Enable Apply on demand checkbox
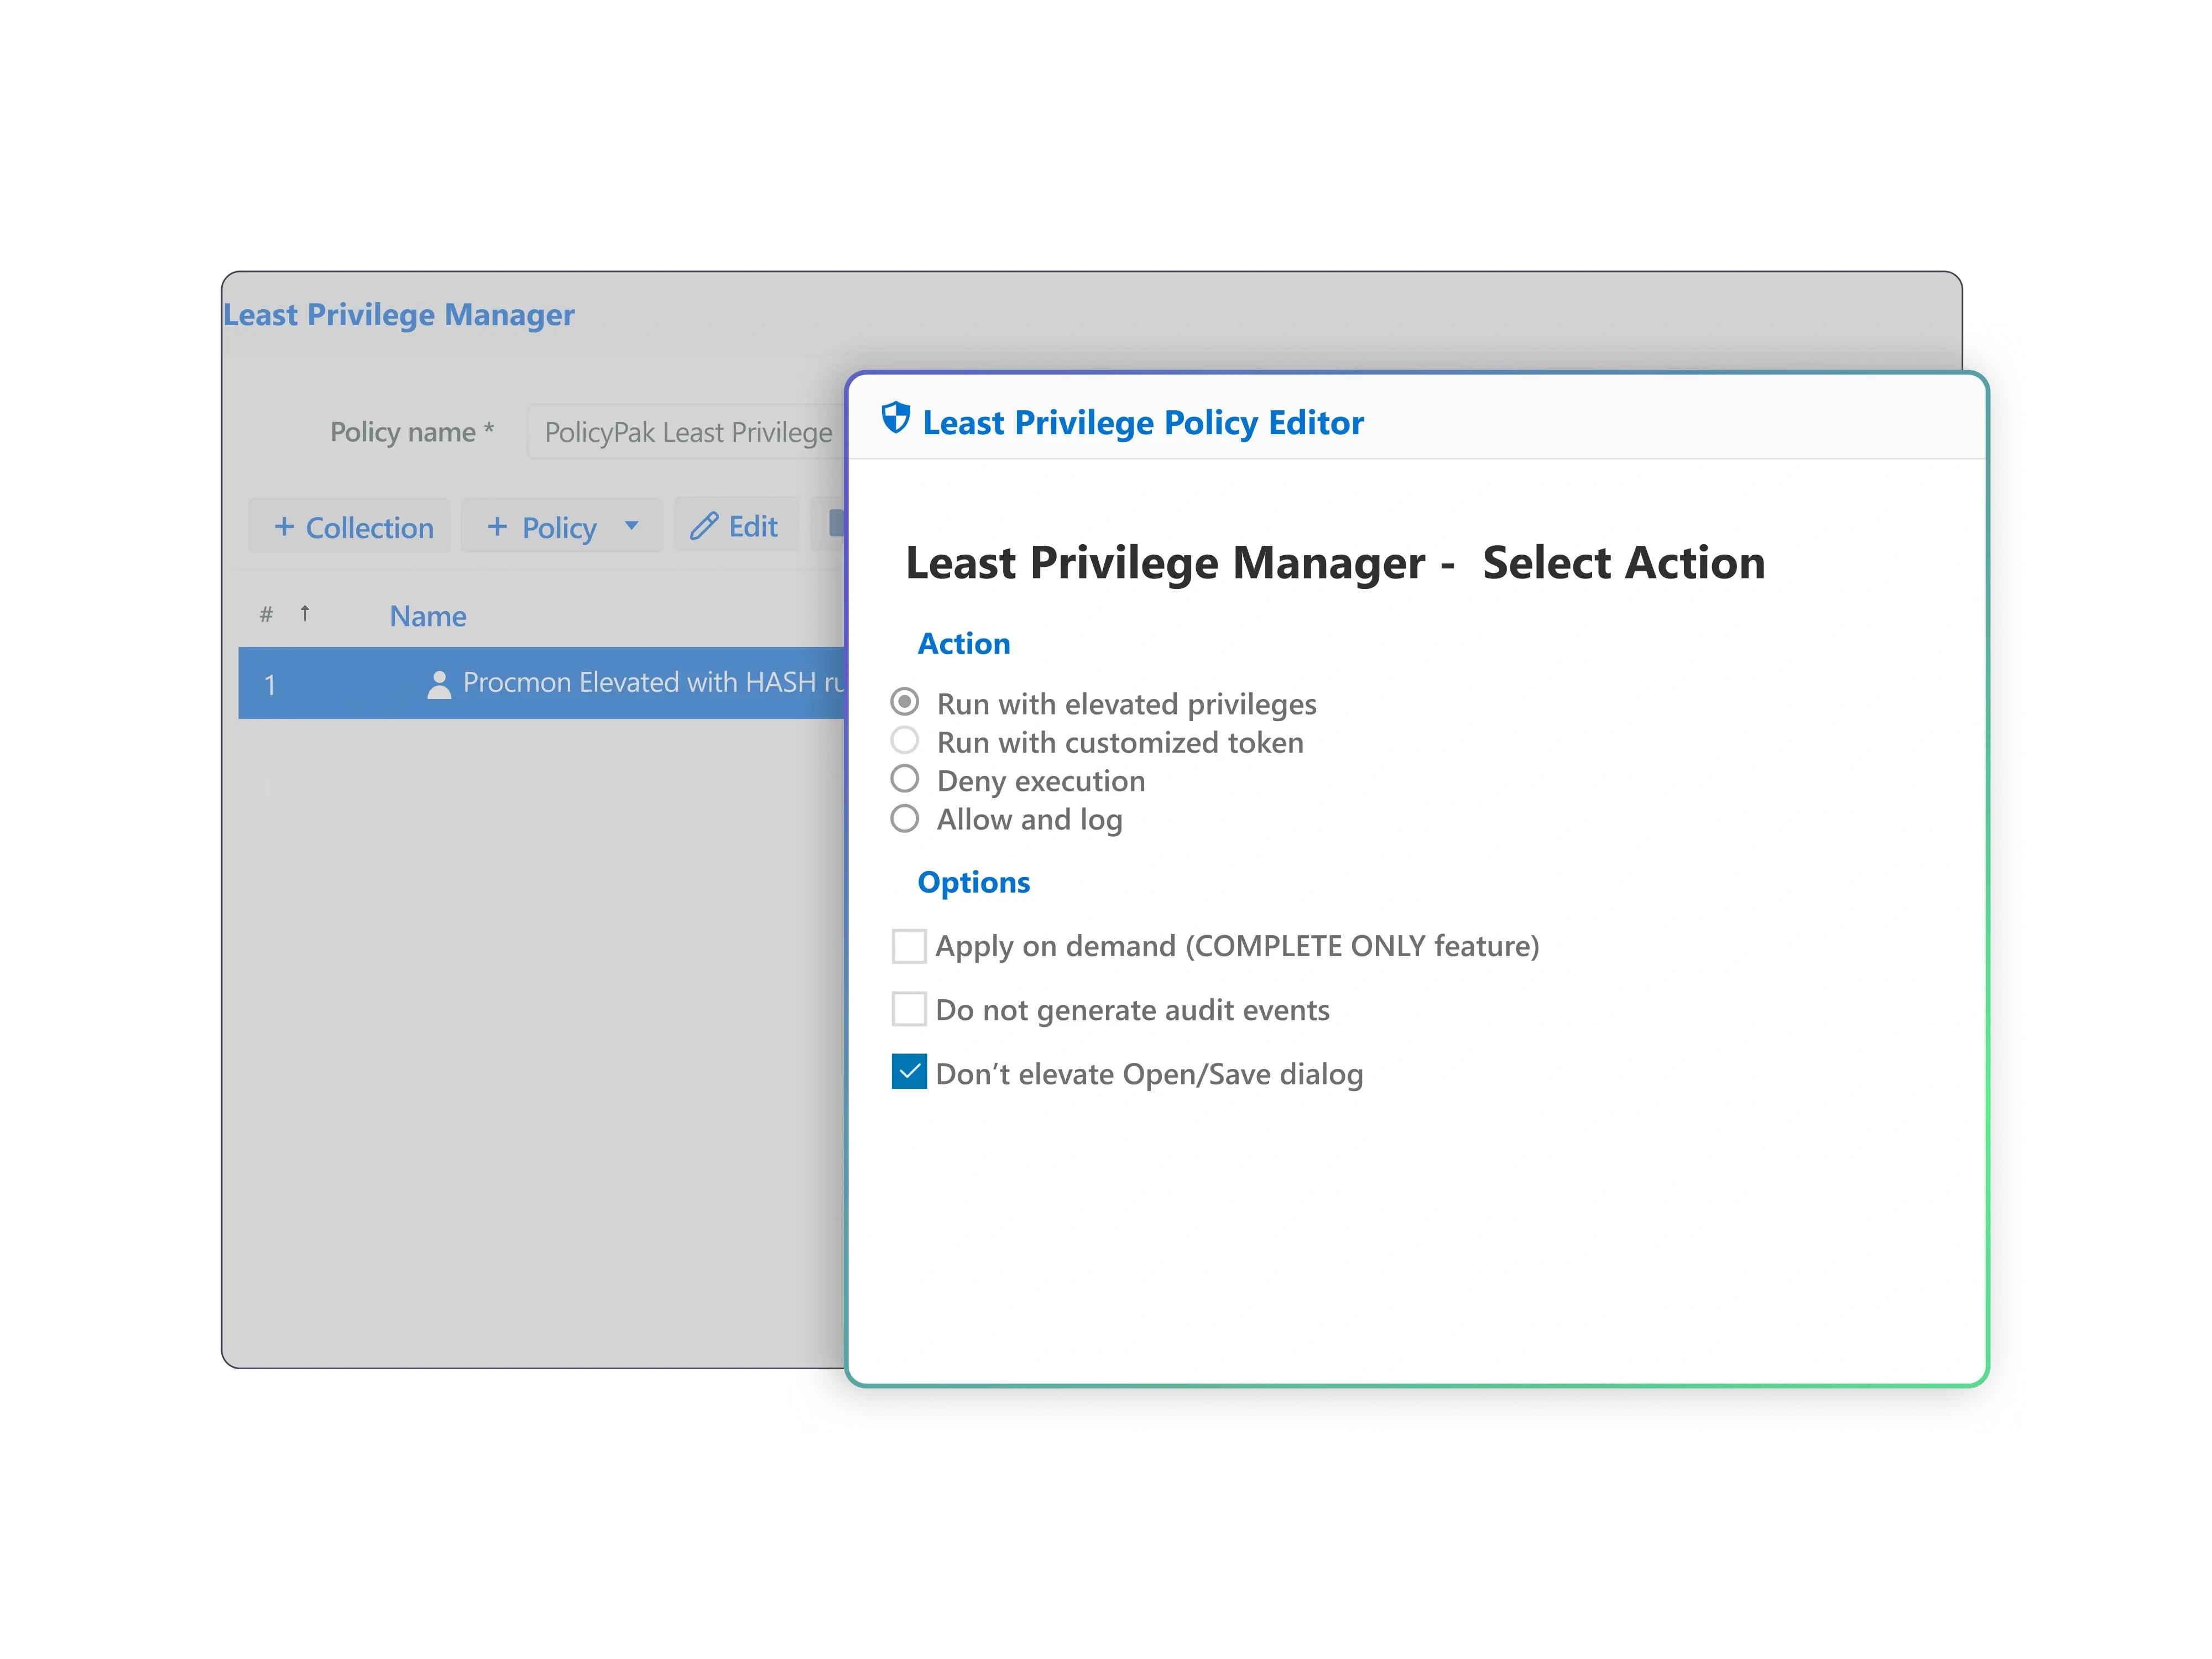This screenshot has width=2212, height=1659. (x=909, y=946)
